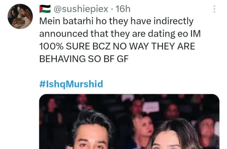Click the 16h timestamp
Viewport: 227px width, 149px height.
tap(123, 9)
